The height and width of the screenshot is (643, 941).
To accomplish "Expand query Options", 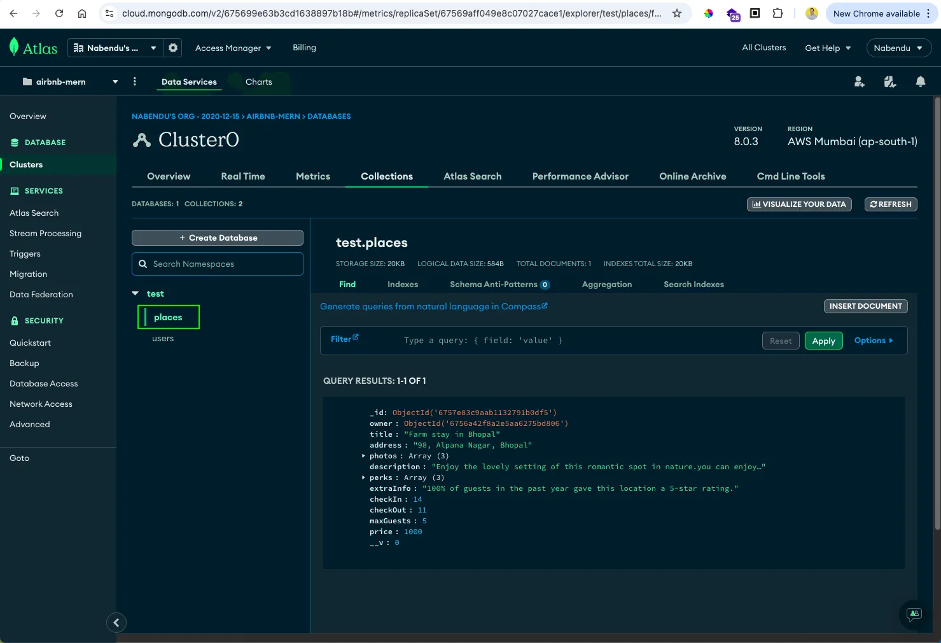I will coord(874,341).
